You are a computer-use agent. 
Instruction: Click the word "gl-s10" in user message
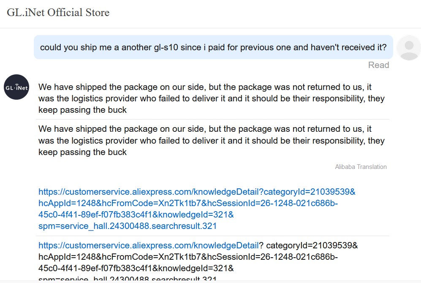166,48
